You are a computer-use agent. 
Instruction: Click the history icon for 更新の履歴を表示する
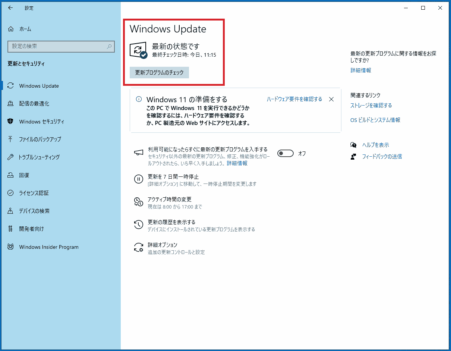(139, 225)
